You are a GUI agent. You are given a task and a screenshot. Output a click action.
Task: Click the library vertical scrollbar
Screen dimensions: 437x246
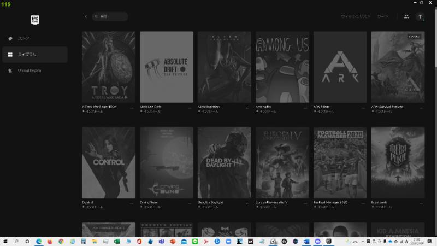pyautogui.click(x=435, y=38)
